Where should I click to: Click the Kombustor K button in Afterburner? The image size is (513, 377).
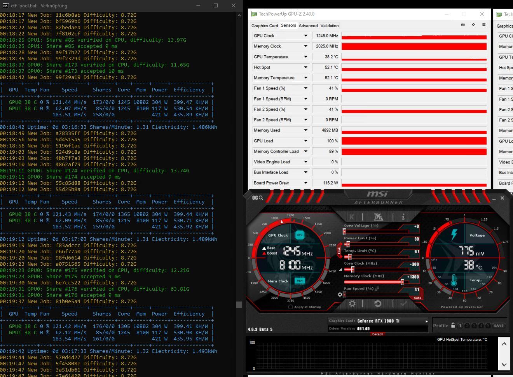[352, 217]
